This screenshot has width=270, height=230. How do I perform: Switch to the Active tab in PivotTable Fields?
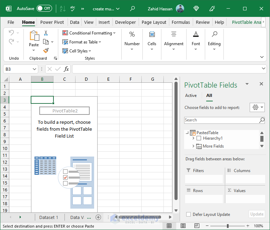pyautogui.click(x=191, y=96)
